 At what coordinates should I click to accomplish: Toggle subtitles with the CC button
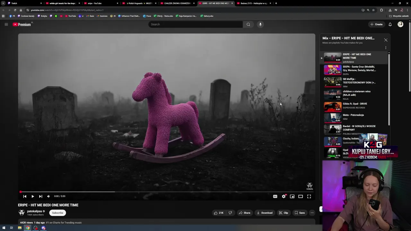[275, 196]
